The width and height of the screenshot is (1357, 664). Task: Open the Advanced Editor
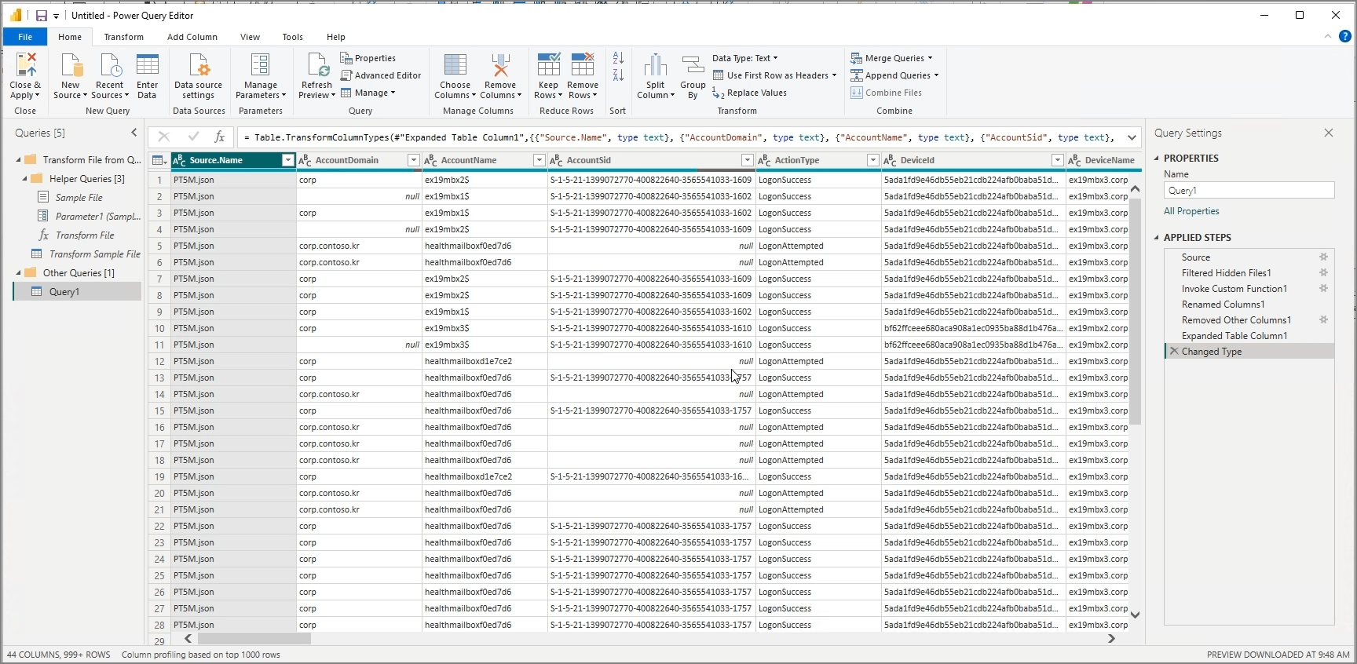coord(381,75)
